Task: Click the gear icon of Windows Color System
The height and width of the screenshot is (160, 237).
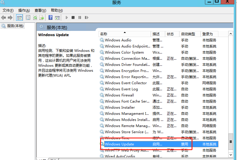Action: (102, 52)
